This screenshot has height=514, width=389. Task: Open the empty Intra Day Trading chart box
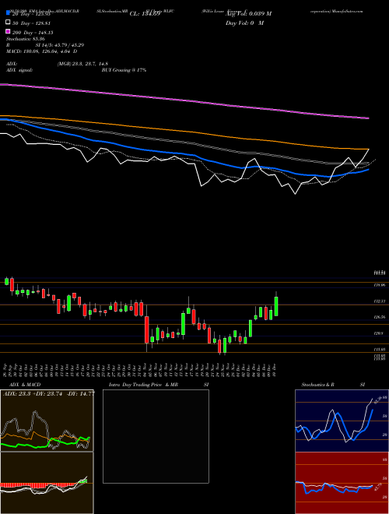(x=156, y=436)
